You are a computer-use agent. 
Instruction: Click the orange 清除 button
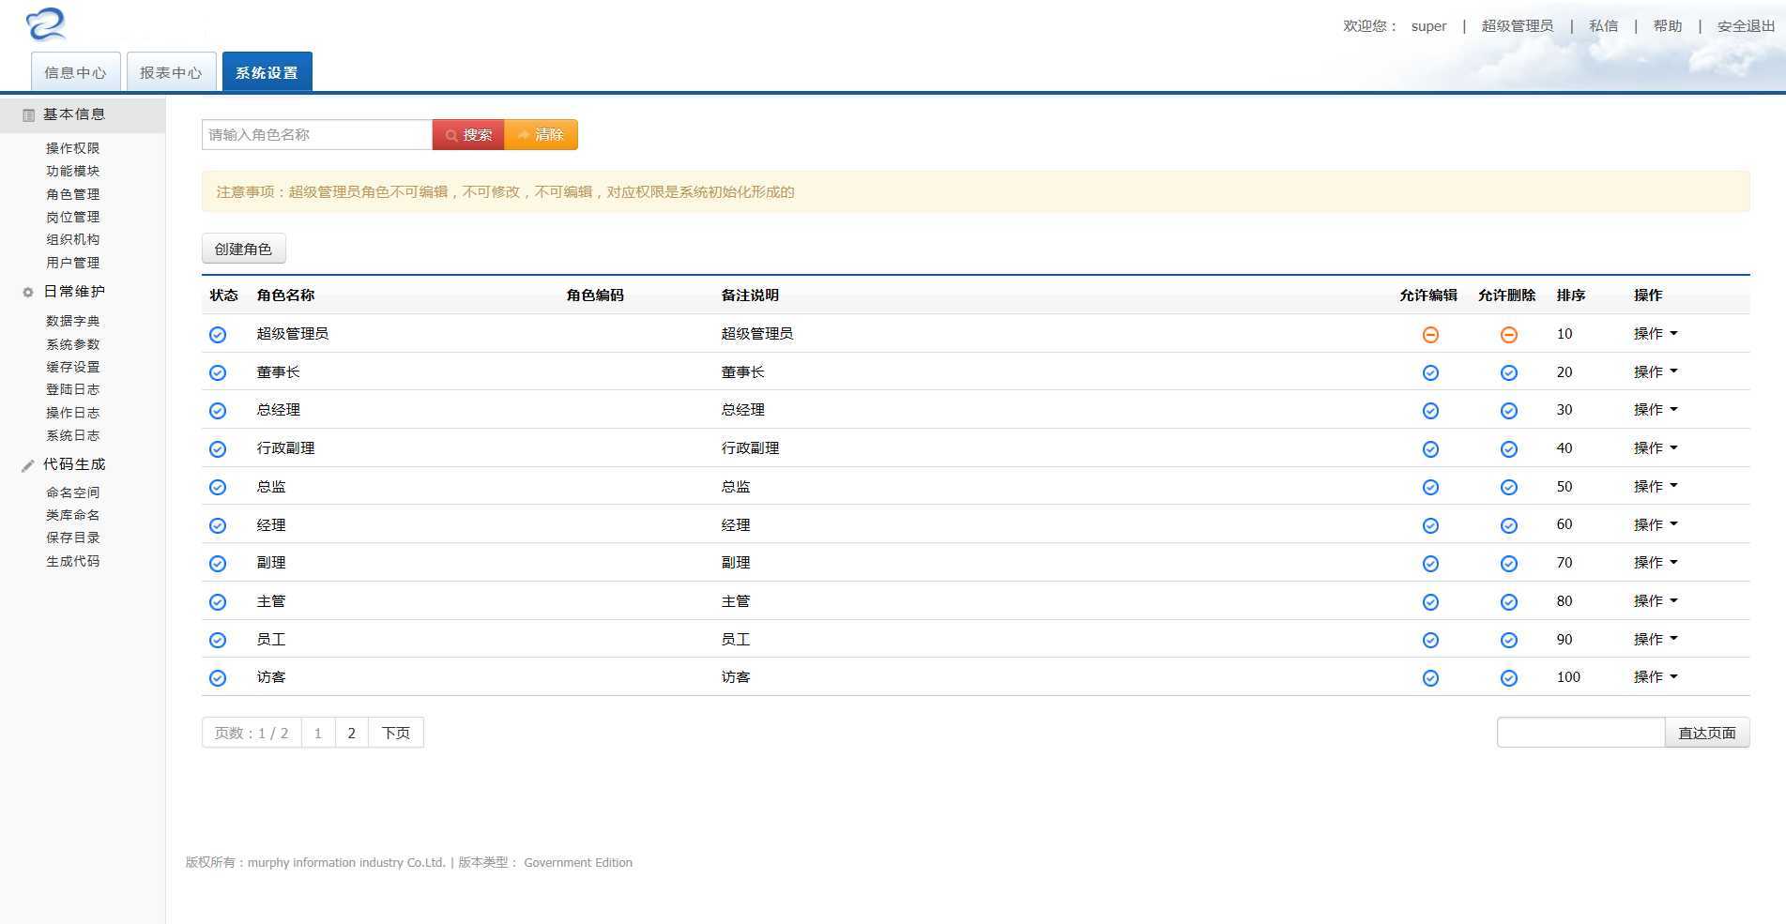pyautogui.click(x=542, y=135)
